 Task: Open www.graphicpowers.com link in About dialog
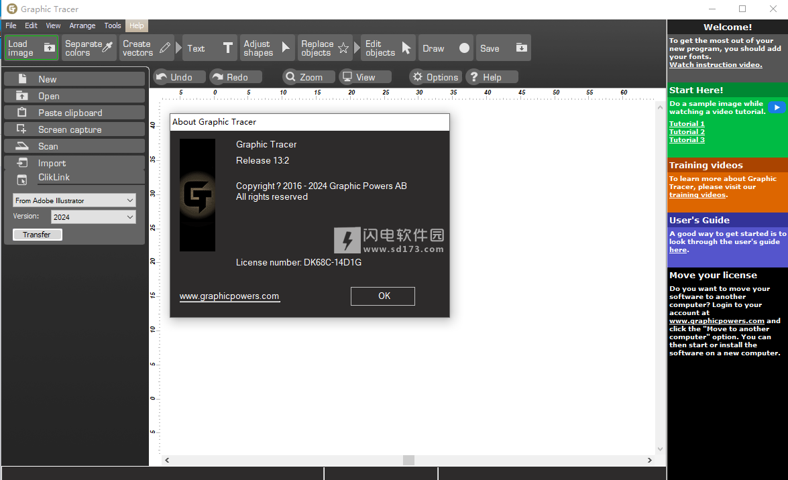229,296
